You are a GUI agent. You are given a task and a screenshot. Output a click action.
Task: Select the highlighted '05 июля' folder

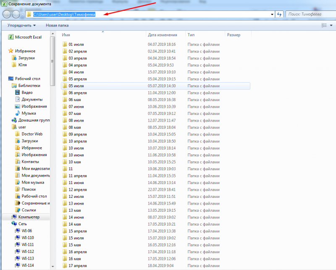pyautogui.click(x=155, y=86)
